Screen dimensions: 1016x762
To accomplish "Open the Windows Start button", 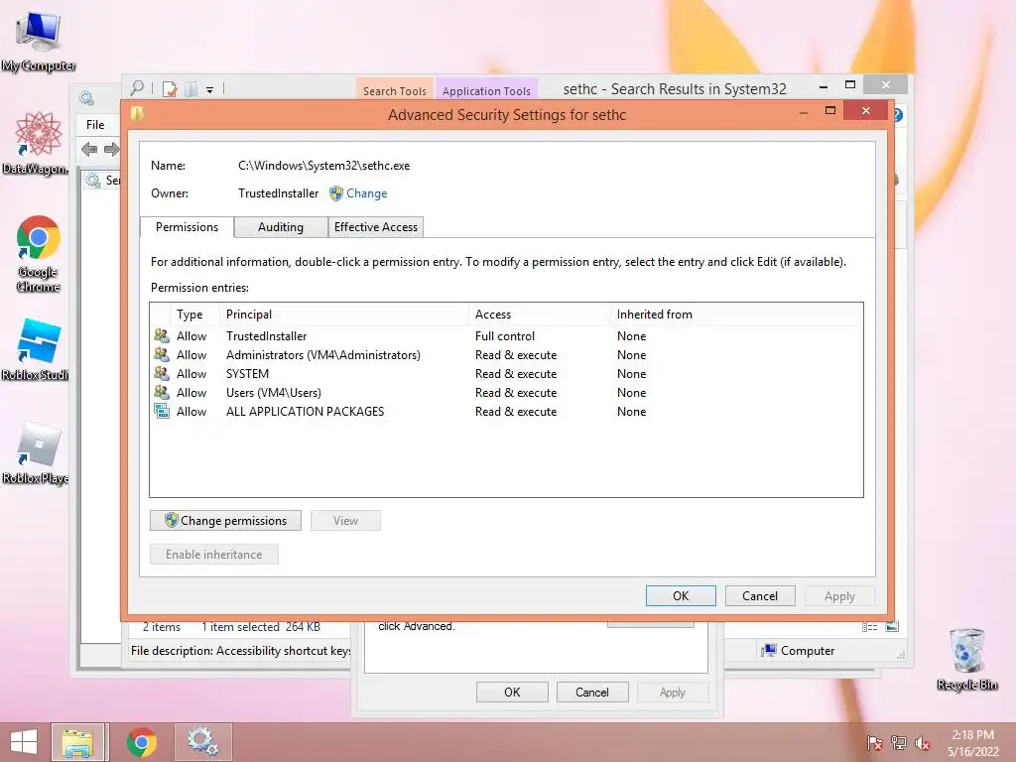I will pyautogui.click(x=24, y=742).
